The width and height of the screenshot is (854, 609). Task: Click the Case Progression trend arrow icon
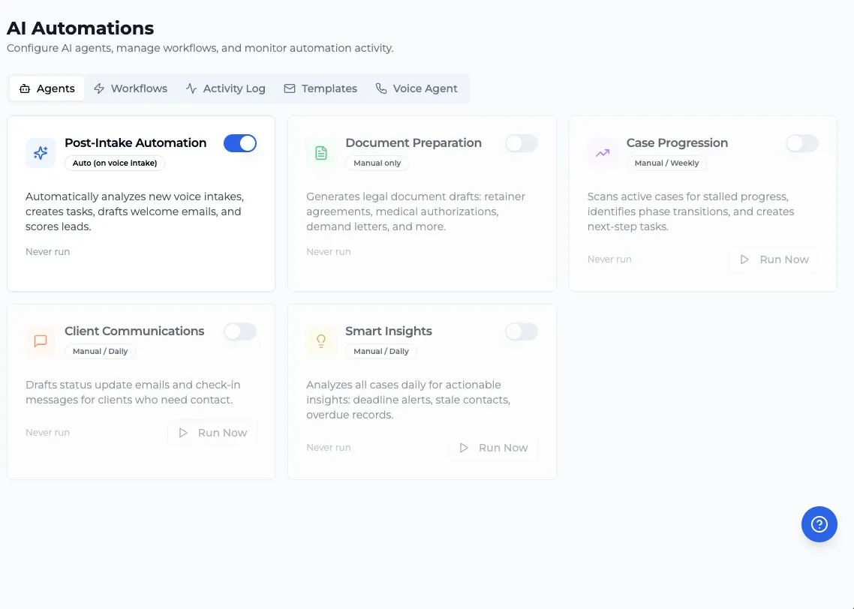pyautogui.click(x=603, y=153)
